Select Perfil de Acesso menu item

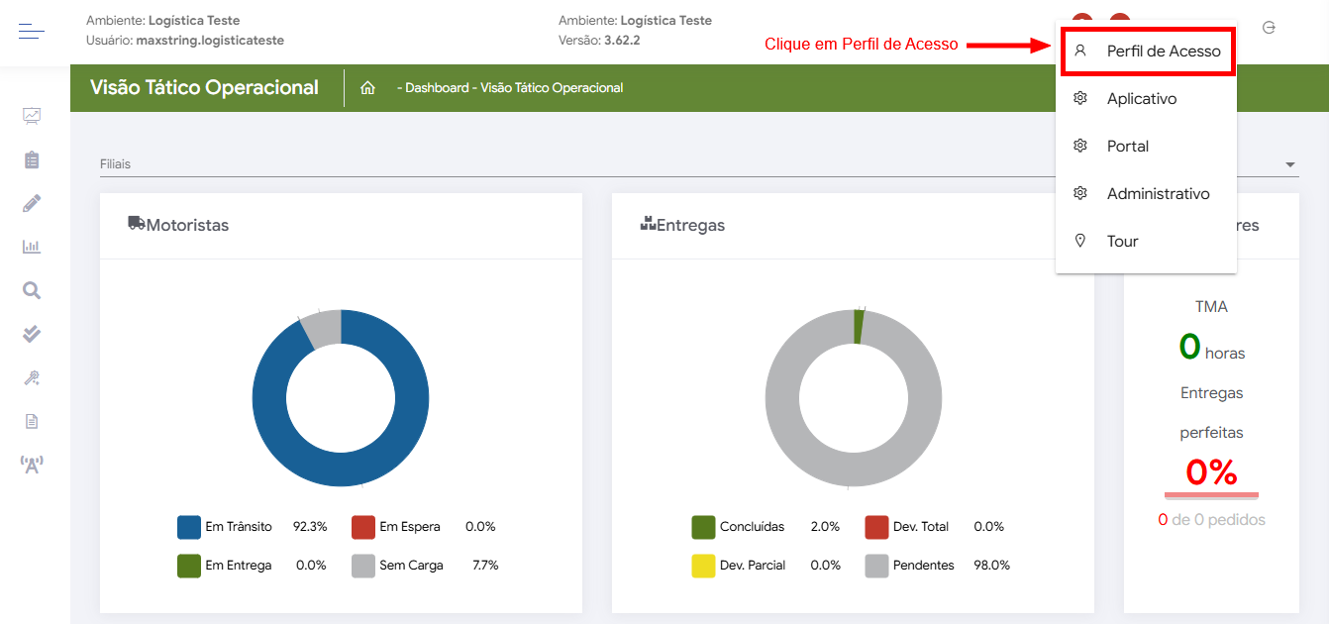click(1163, 51)
